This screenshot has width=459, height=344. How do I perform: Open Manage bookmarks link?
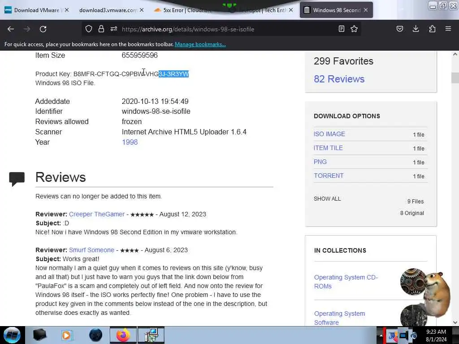(x=200, y=44)
